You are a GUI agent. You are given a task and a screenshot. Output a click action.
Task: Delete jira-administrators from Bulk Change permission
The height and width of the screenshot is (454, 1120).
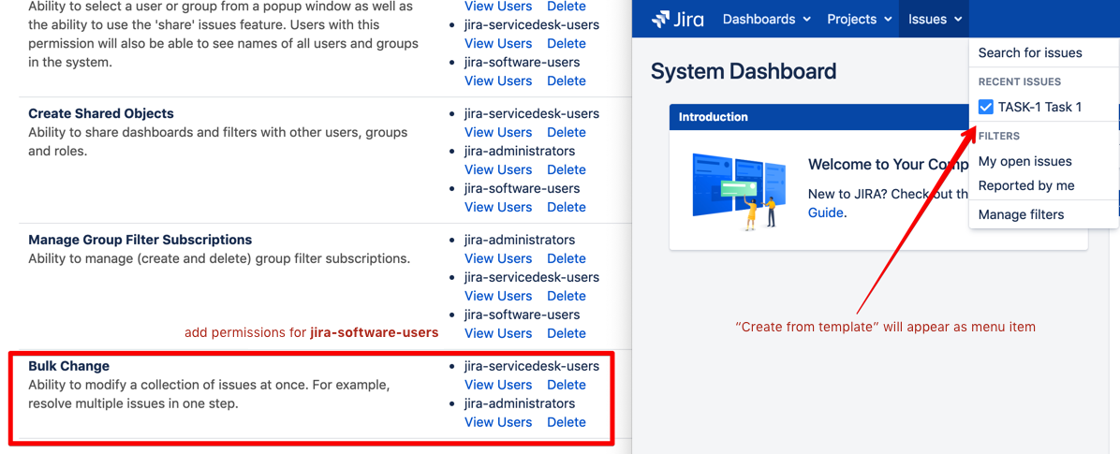click(x=567, y=422)
